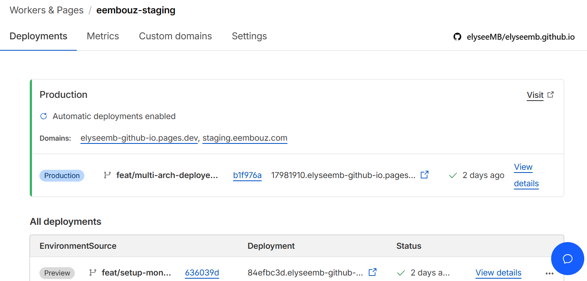The width and height of the screenshot is (587, 281).
Task: Open the Custom domains tab
Action: [x=175, y=36]
